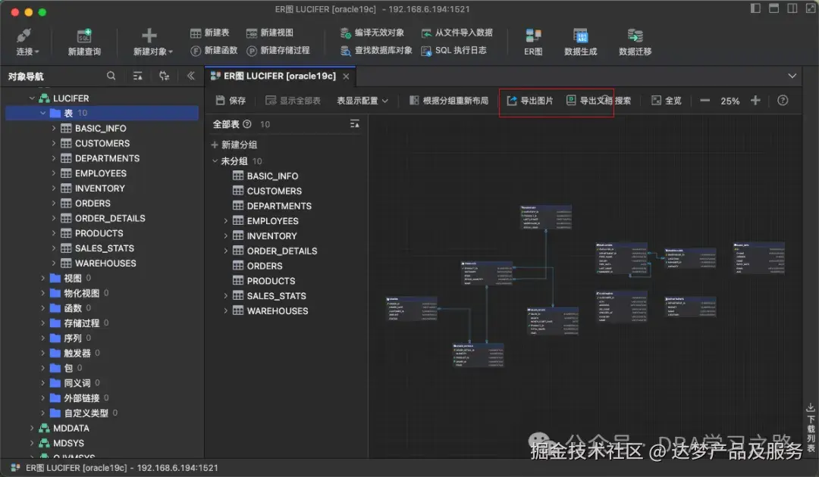Open the ER图 toolbar icon
This screenshot has width=819, height=477.
532,41
